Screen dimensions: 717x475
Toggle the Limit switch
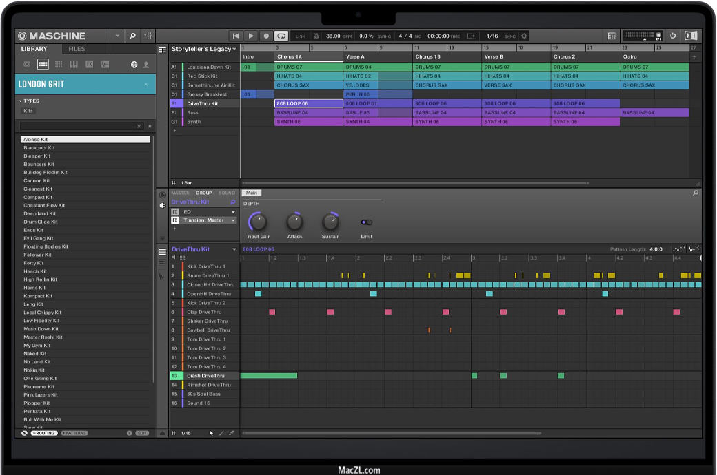pos(366,222)
